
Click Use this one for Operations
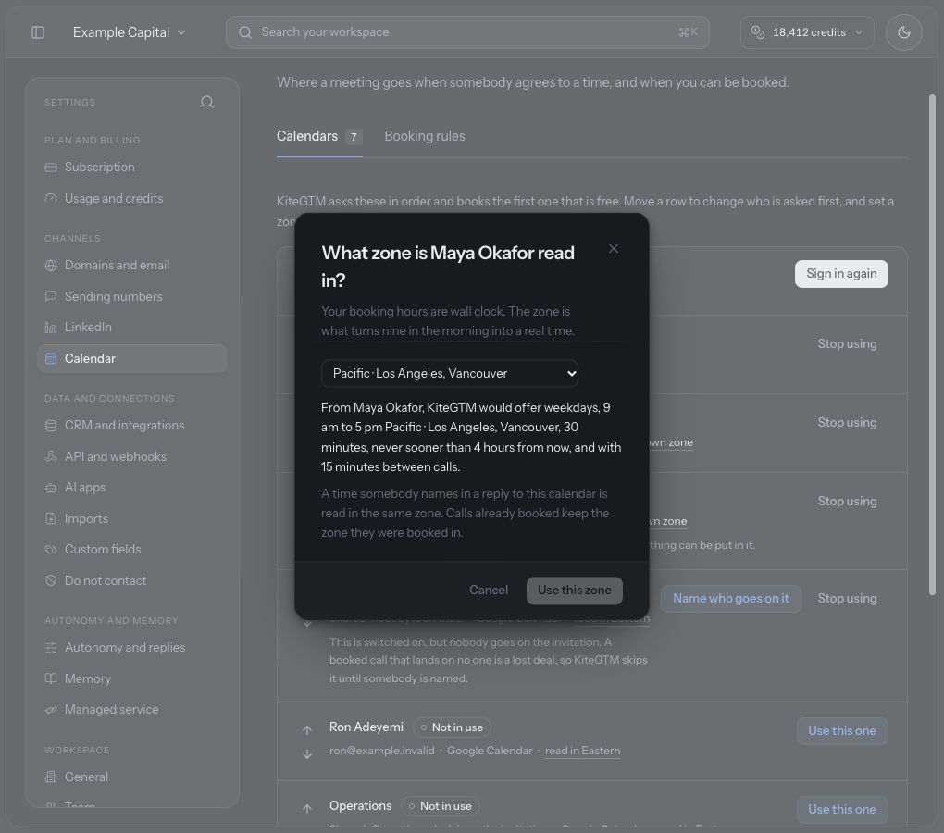pyautogui.click(x=841, y=810)
